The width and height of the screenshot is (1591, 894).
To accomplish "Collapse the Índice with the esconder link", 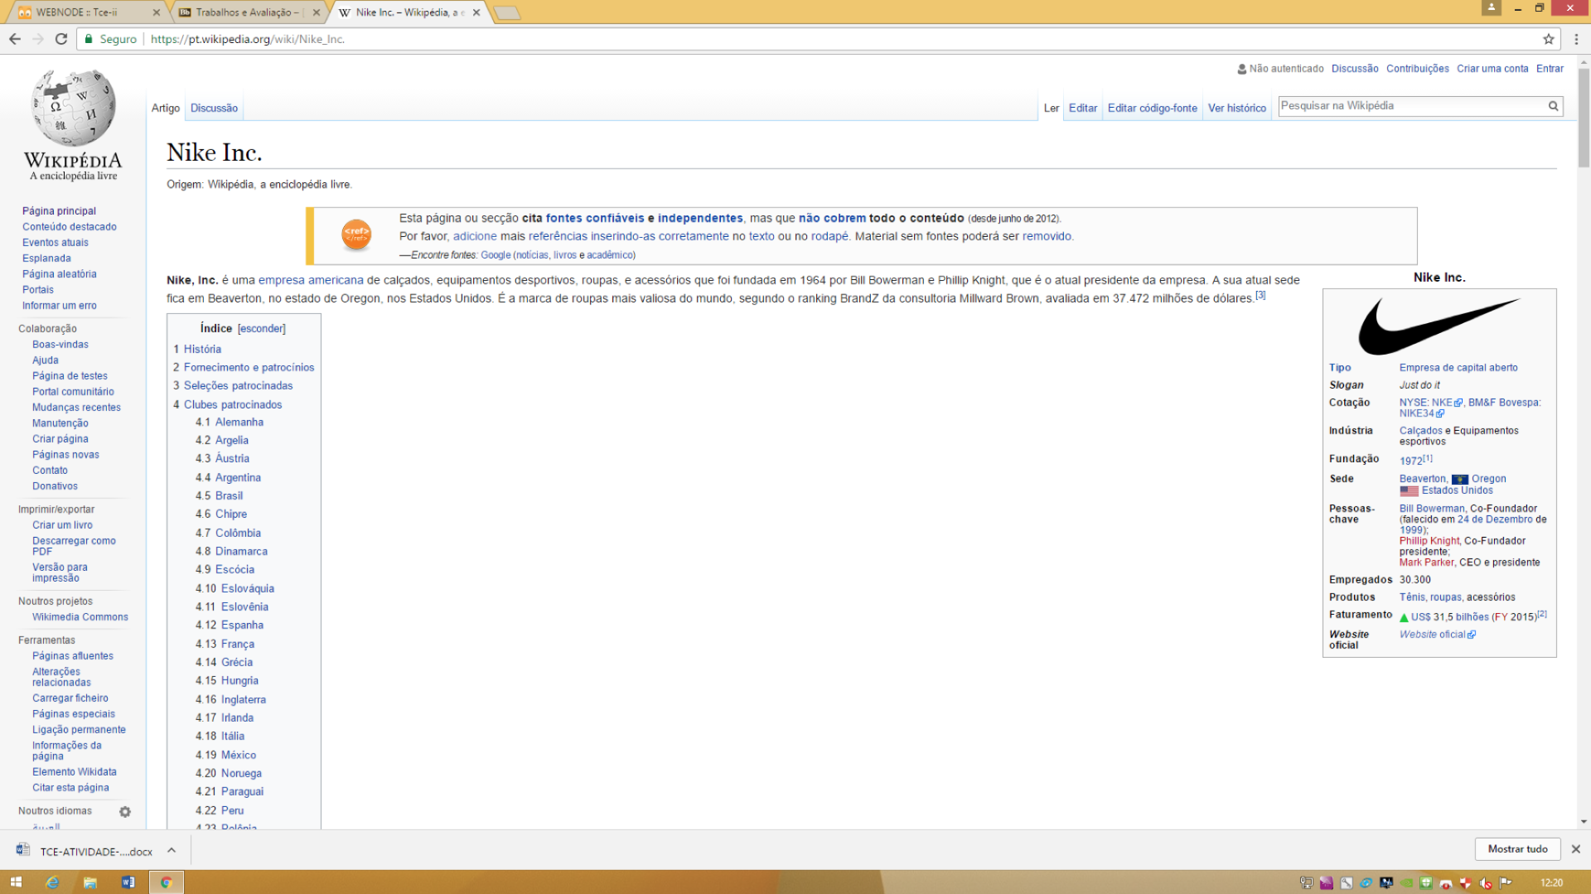I will point(261,328).
